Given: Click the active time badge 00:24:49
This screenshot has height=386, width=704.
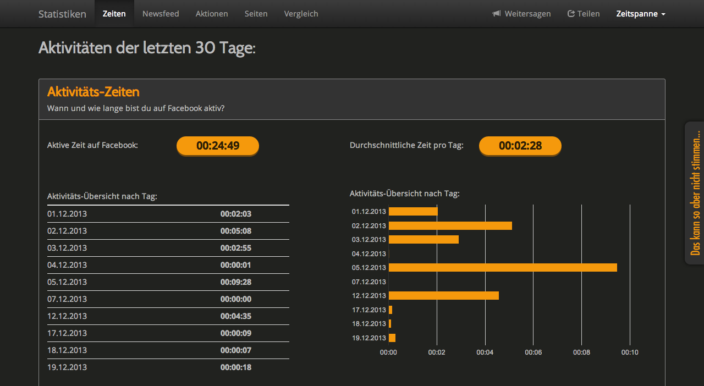Looking at the screenshot, I should (x=217, y=146).
